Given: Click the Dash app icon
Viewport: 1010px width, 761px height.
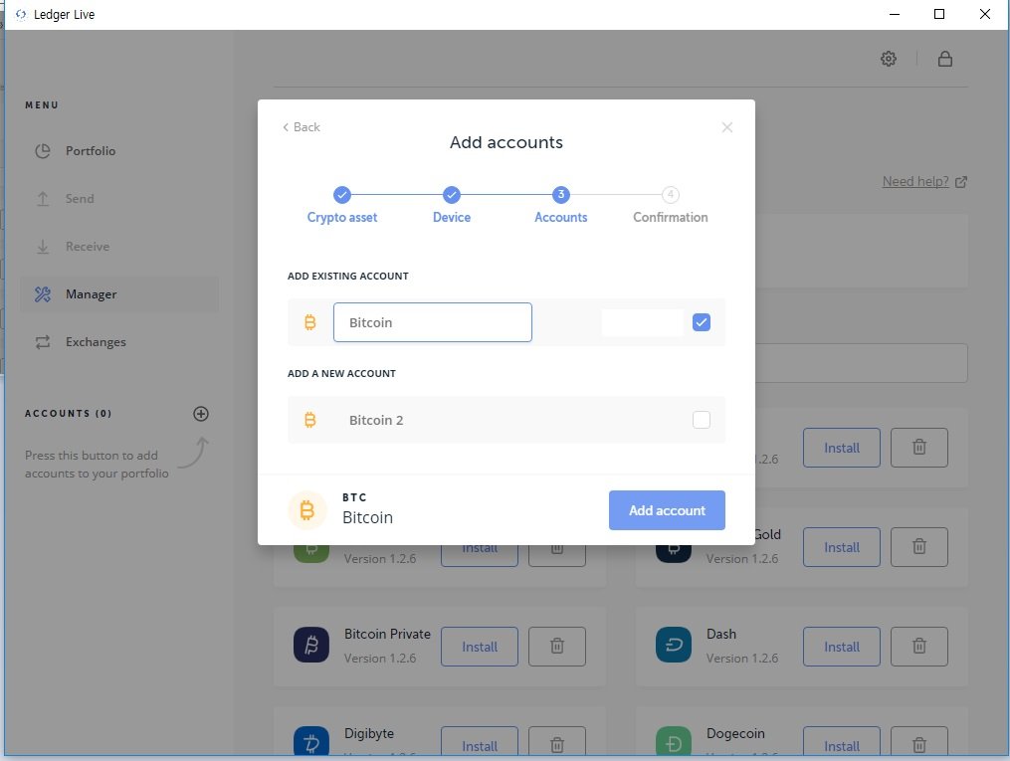Looking at the screenshot, I should pos(673,645).
